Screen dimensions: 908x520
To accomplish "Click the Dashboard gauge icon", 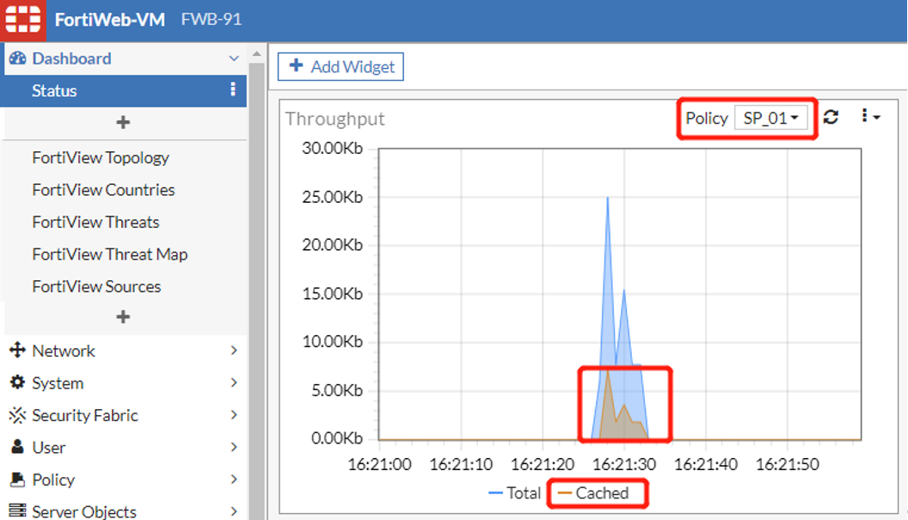I will tap(18, 58).
